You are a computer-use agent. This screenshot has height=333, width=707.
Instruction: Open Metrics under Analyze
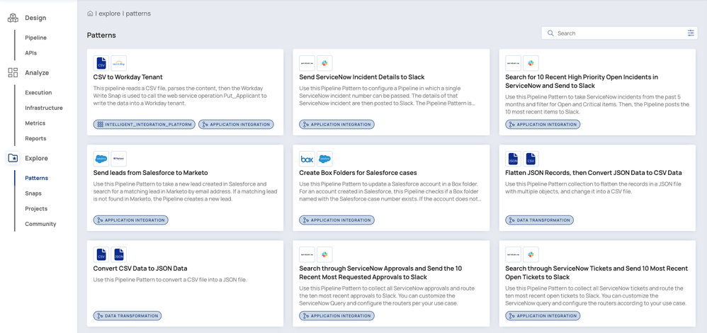point(35,123)
